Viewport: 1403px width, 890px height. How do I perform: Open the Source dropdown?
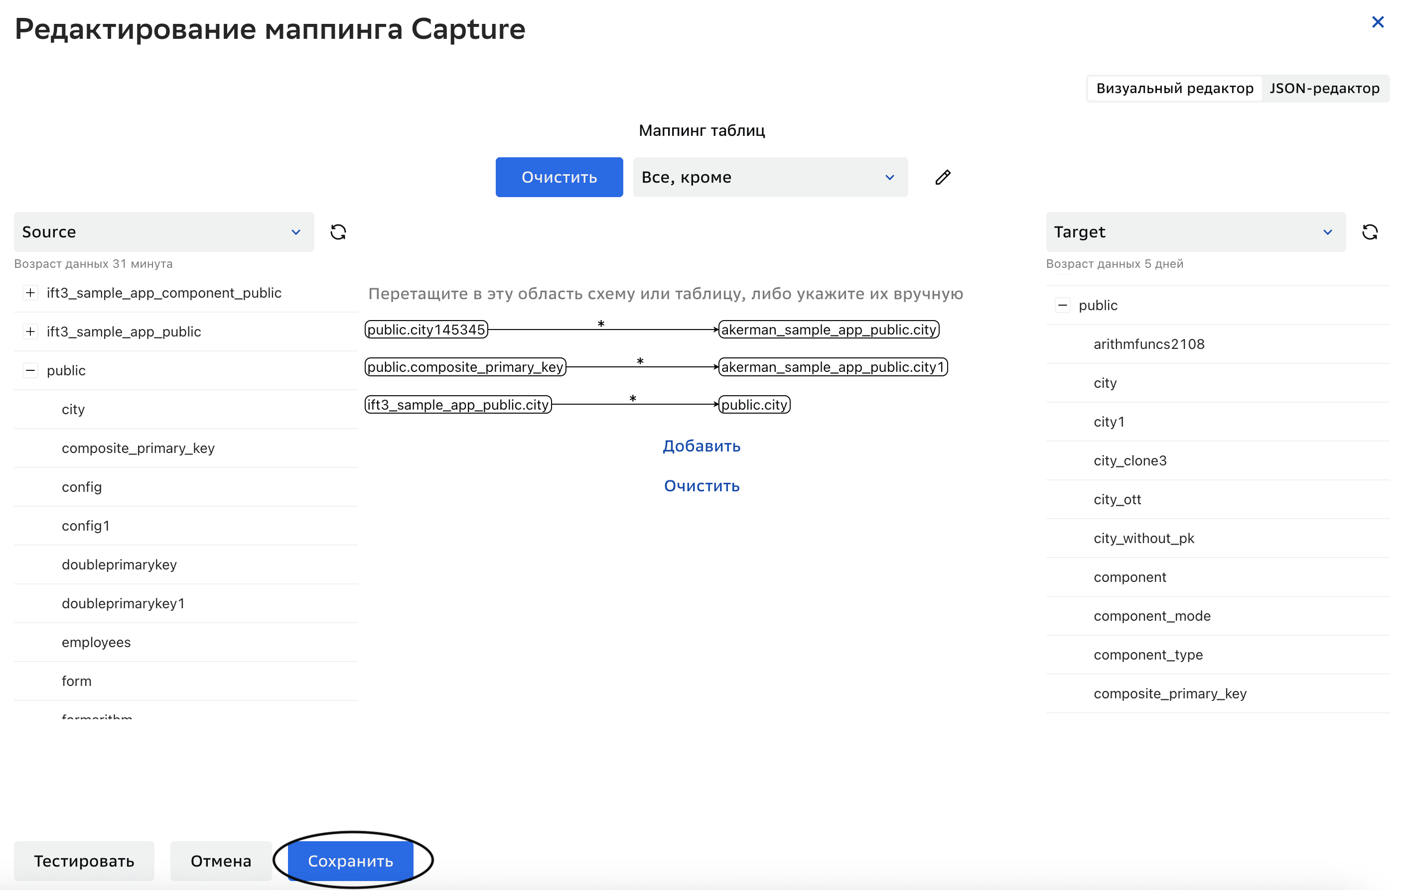coord(164,232)
